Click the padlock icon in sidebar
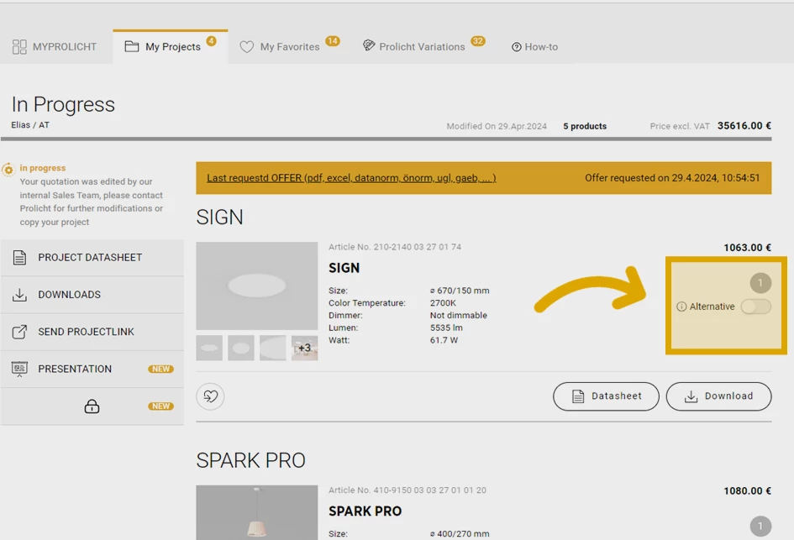The image size is (794, 540). [92, 406]
